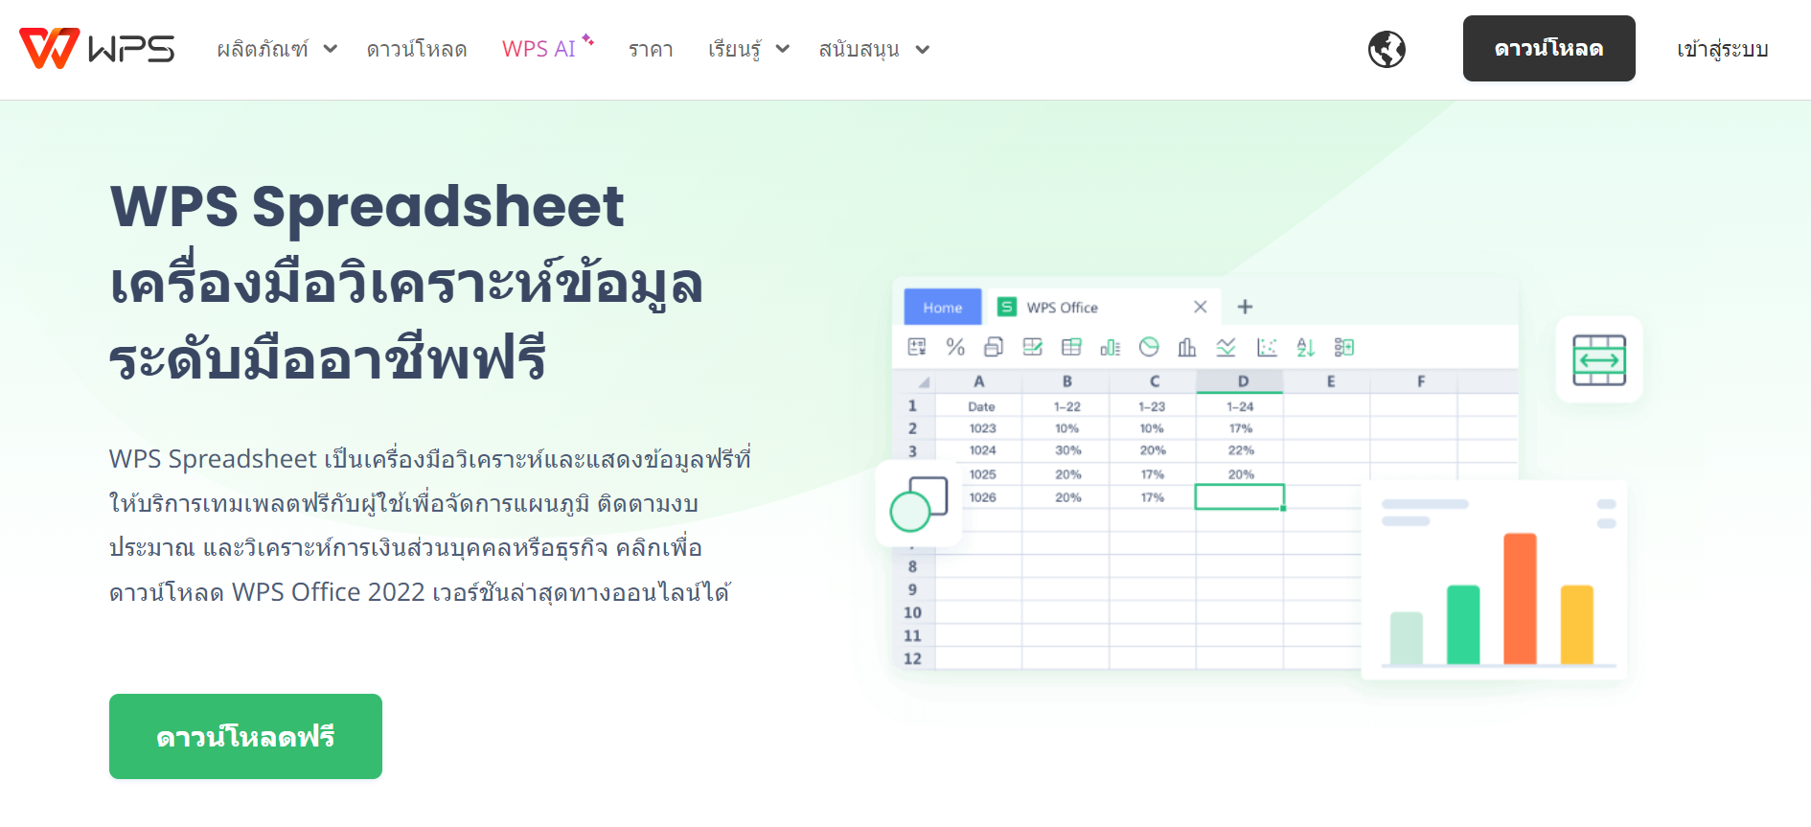The image size is (1811, 827).
Task: Go to the WPS AI page
Action: tap(548, 48)
